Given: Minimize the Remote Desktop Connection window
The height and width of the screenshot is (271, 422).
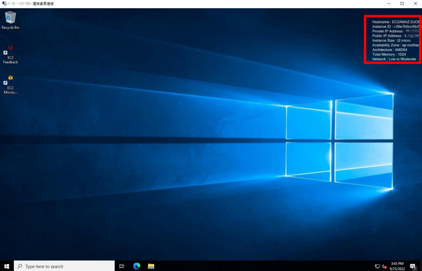Looking at the screenshot, I should pyautogui.click(x=389, y=4).
